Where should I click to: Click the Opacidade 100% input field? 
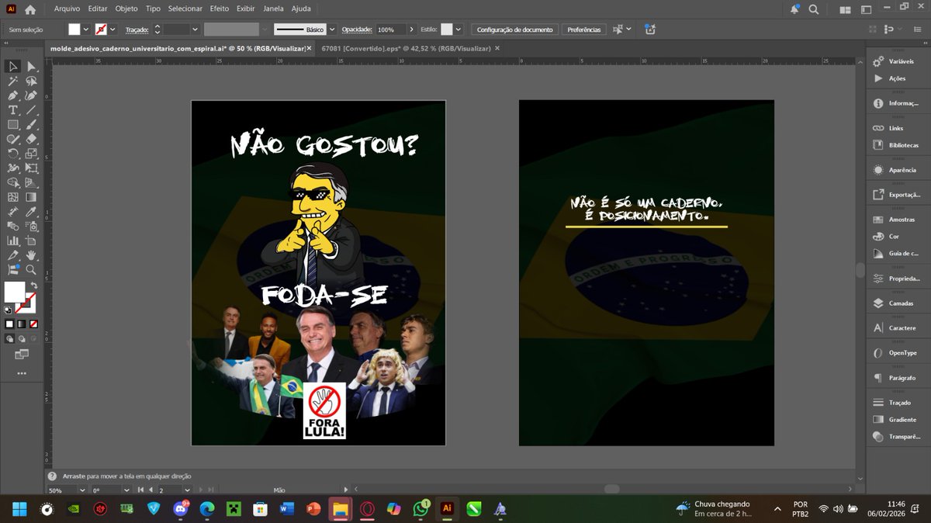coord(391,29)
